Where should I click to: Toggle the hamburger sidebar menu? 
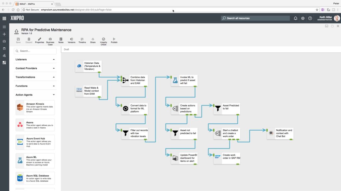tap(4, 27)
